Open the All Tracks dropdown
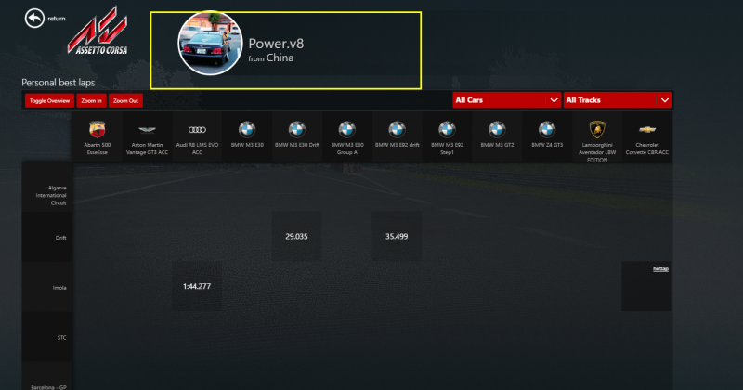The height and width of the screenshot is (390, 743). tap(618, 100)
